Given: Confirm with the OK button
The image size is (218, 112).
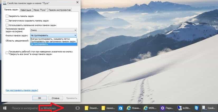Looking at the screenshot, I should [40, 98].
